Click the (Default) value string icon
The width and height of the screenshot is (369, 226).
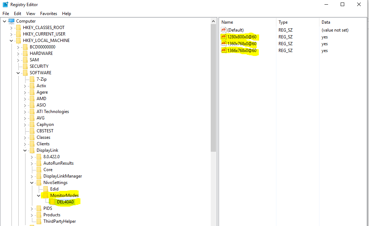[224, 30]
